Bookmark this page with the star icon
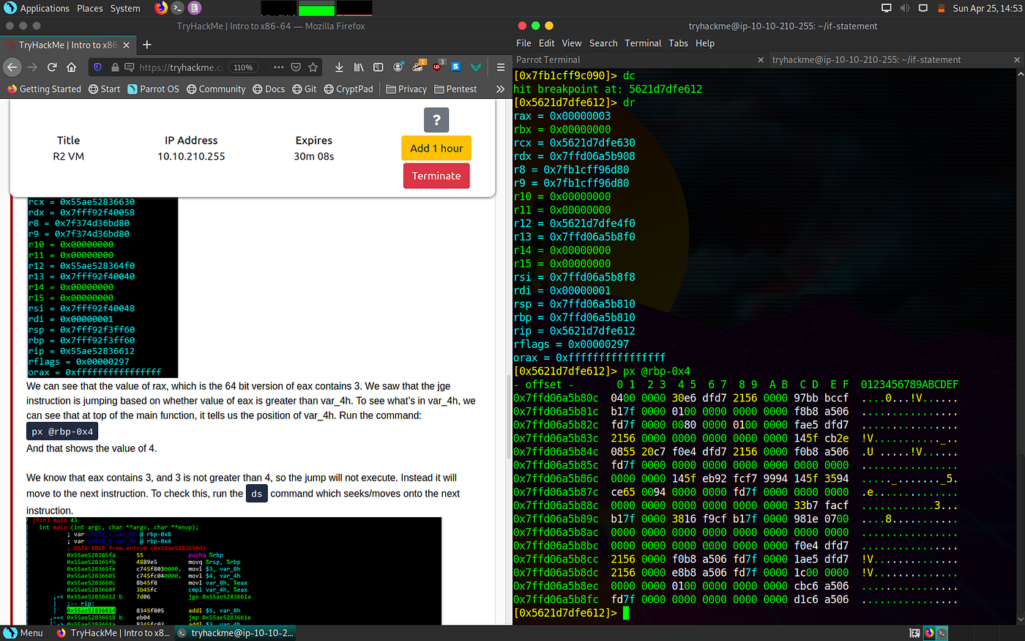Screen dimensions: 1025x641 (x=313, y=67)
